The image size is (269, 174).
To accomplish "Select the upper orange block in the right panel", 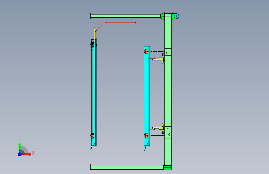I will pyautogui.click(x=146, y=51).
